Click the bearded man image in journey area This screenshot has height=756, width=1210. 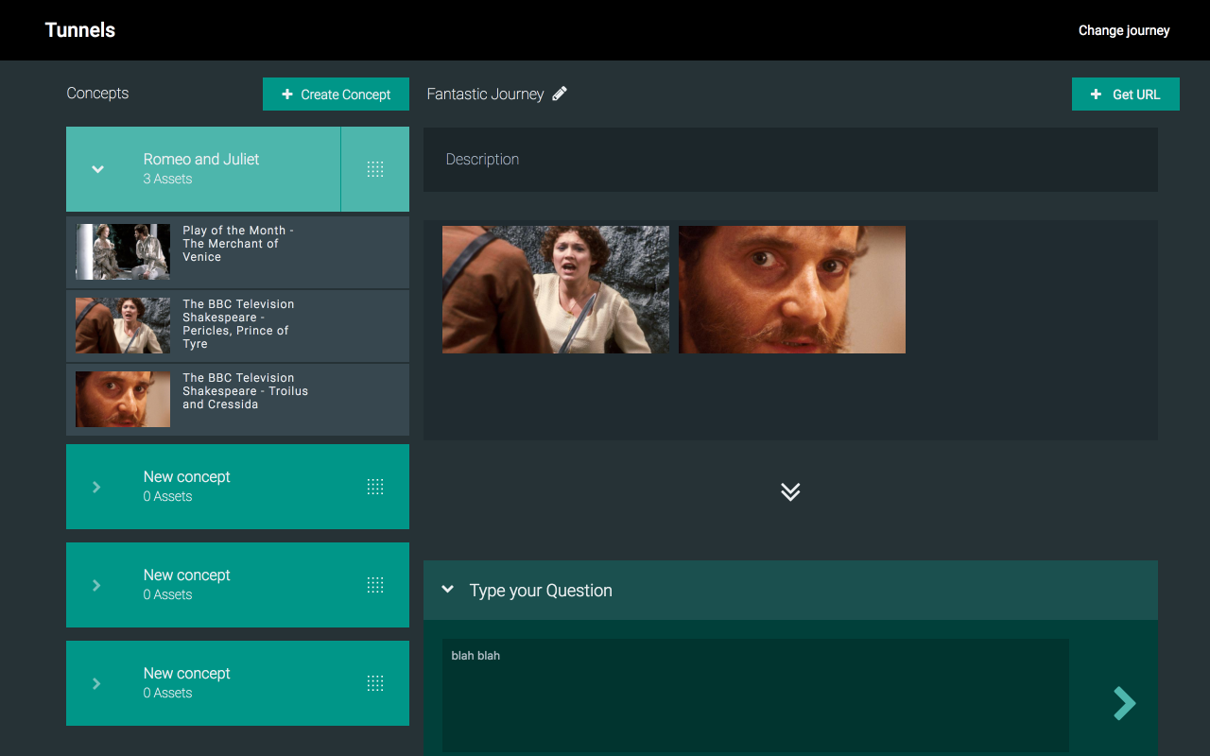(792, 289)
